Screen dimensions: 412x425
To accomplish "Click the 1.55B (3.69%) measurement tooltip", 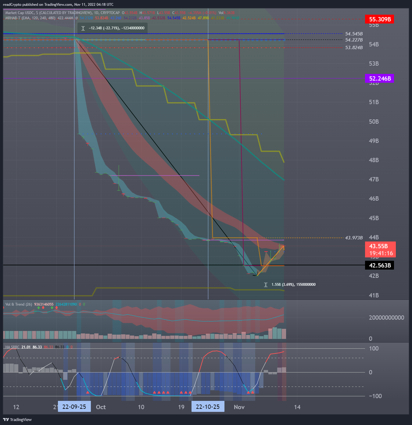I will click(x=290, y=285).
